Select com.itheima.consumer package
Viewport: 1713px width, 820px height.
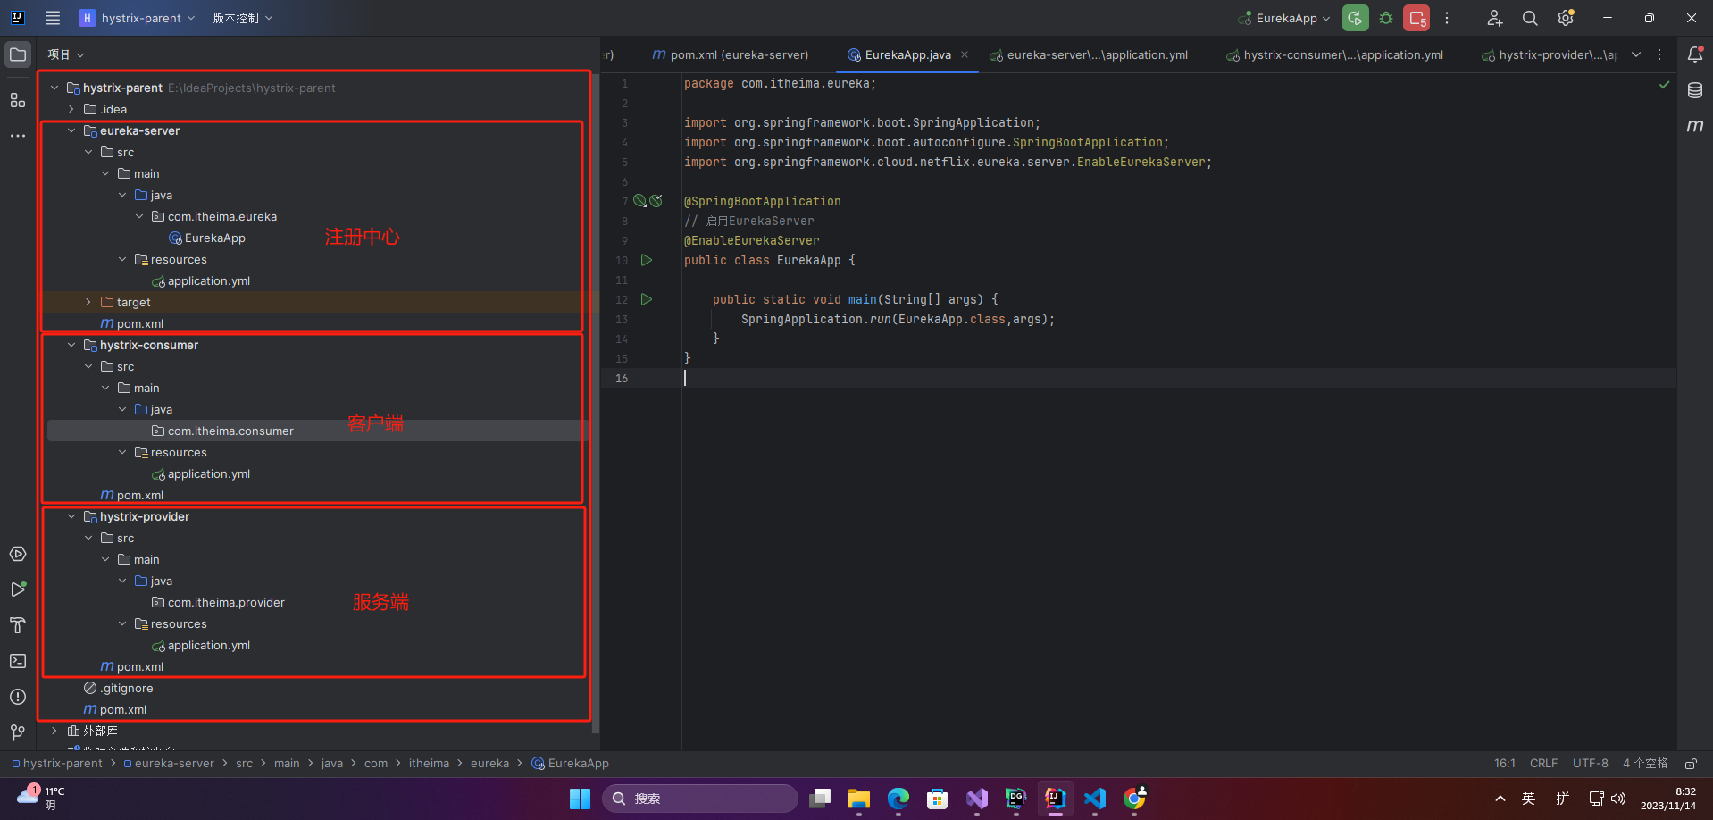click(x=222, y=431)
